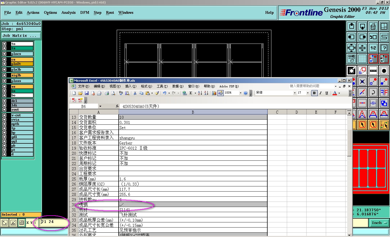Click the pan up icon

point(352,26)
